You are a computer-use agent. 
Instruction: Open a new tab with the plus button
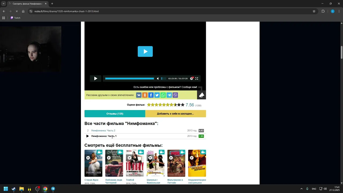(x=52, y=4)
